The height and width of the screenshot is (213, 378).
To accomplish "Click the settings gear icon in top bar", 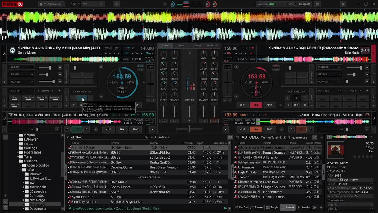I will coord(343,4).
